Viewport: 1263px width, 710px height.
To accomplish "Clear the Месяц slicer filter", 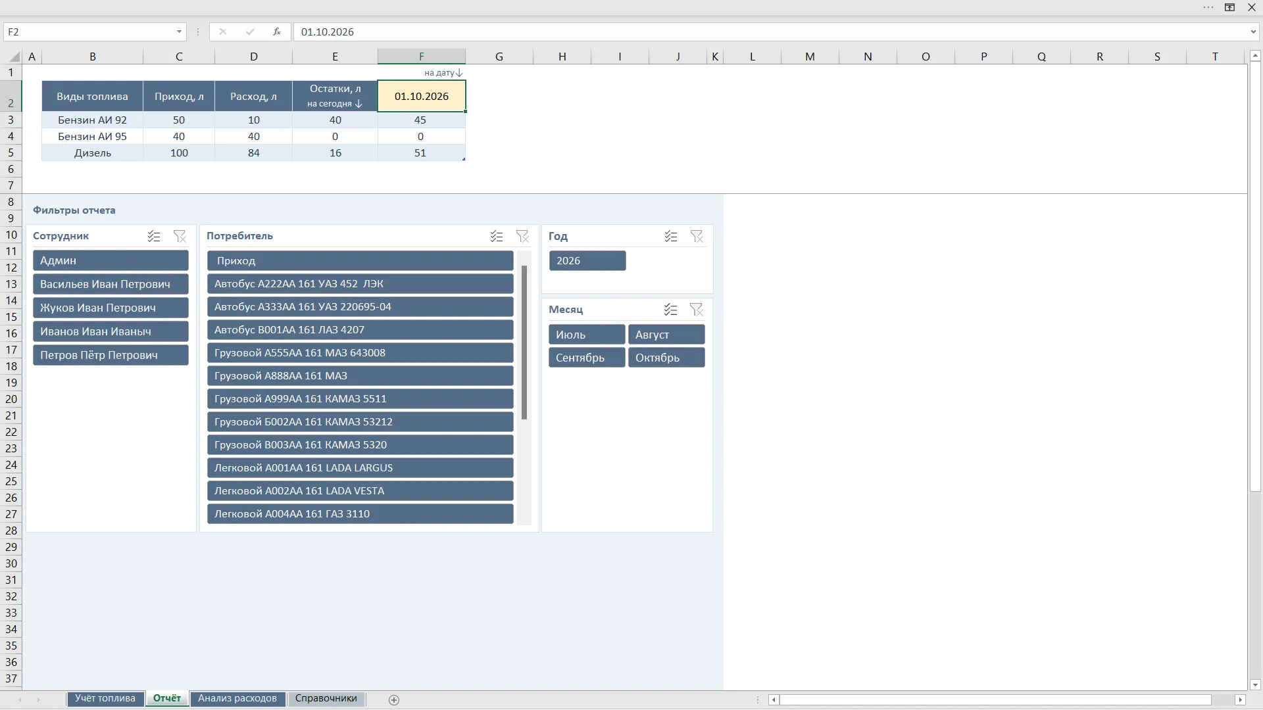I will tap(697, 310).
